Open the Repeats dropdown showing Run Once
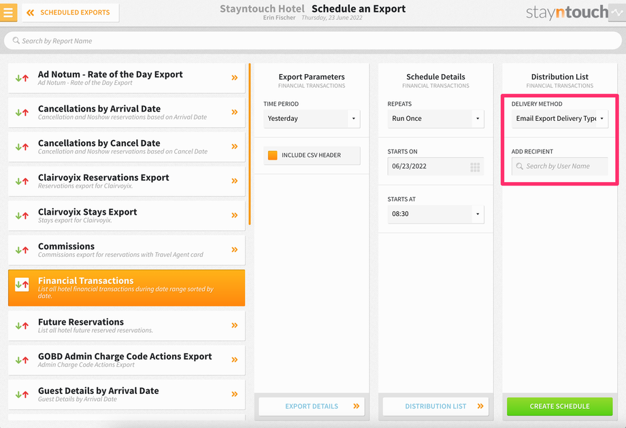The width and height of the screenshot is (626, 428). [x=435, y=119]
